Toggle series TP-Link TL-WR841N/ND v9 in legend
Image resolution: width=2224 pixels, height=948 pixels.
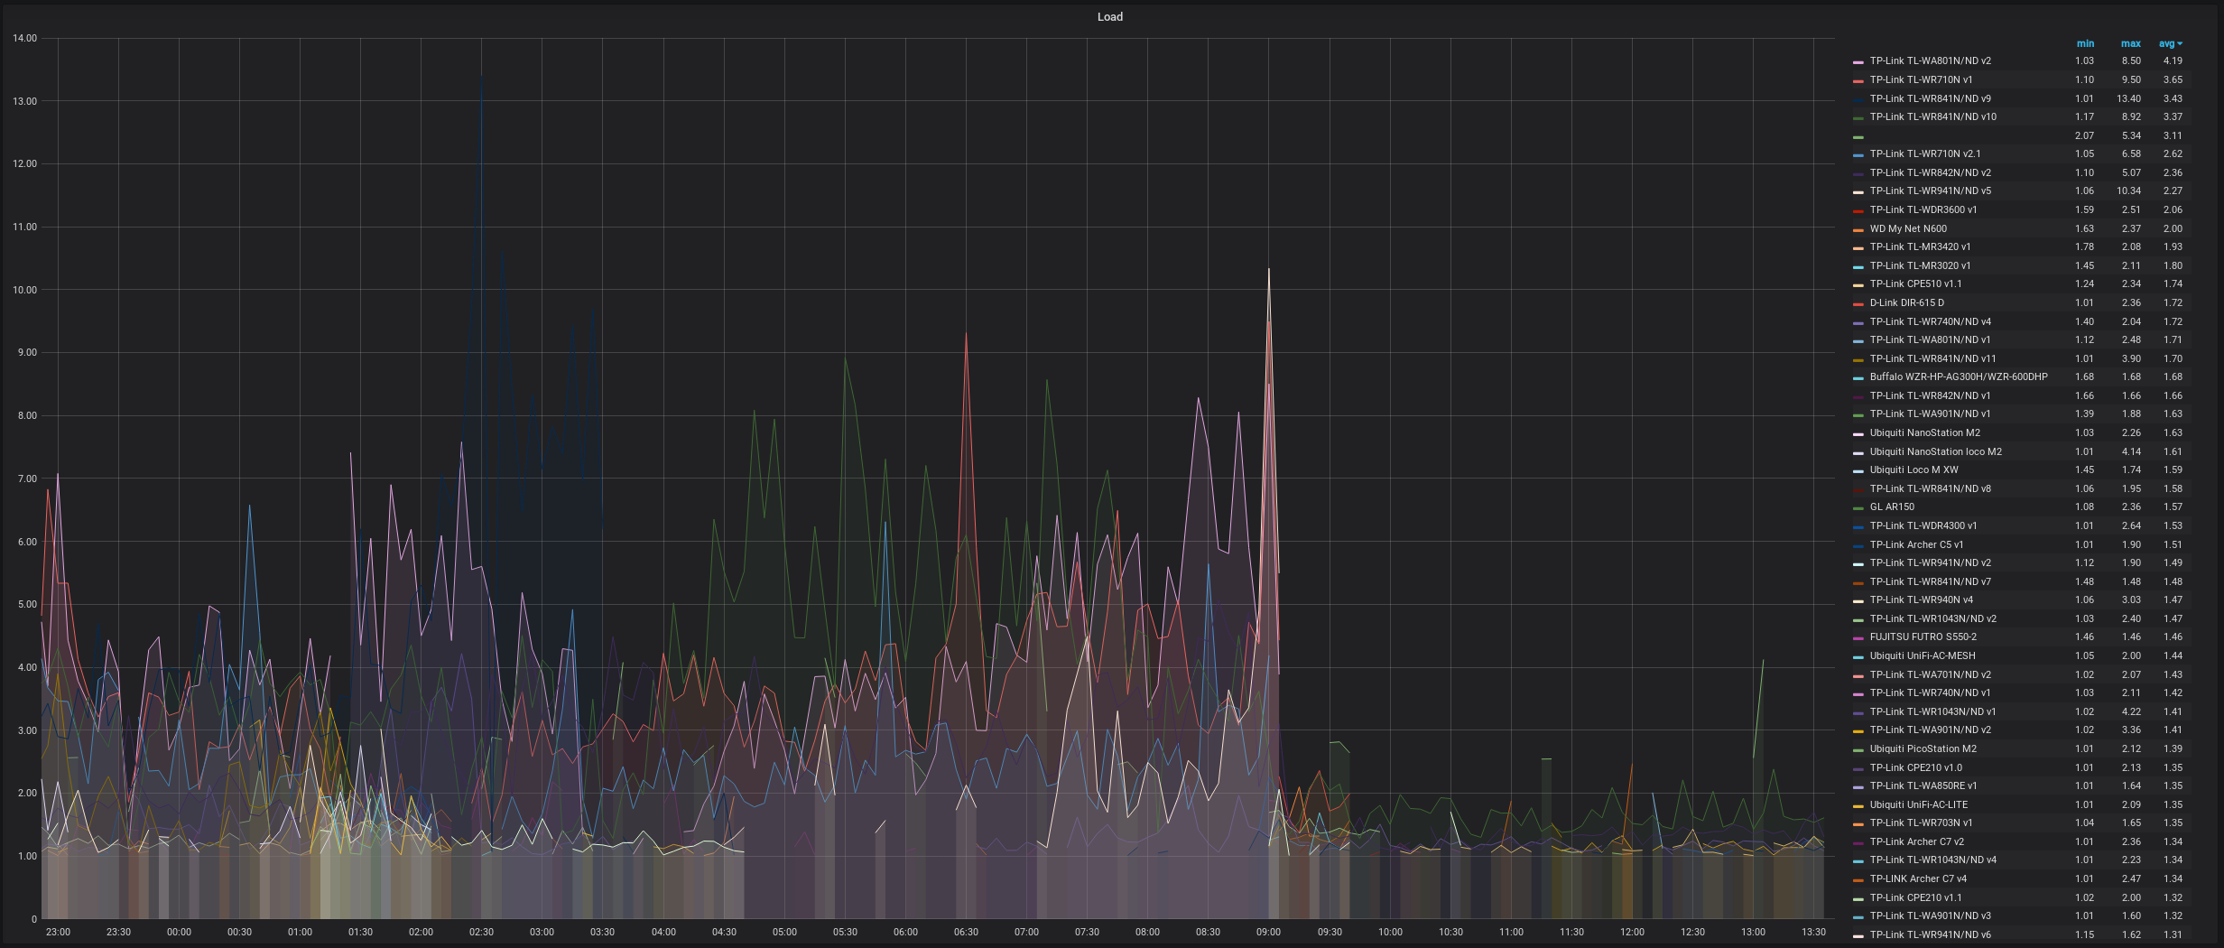pos(1930,98)
